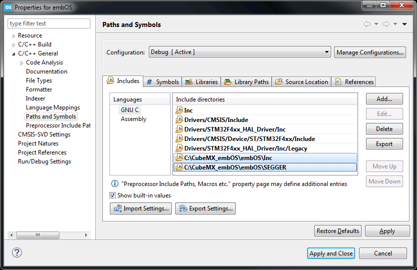Viewport: 417px width, 270px height.
Task: Select Assembly in Languages list
Action: click(133, 119)
